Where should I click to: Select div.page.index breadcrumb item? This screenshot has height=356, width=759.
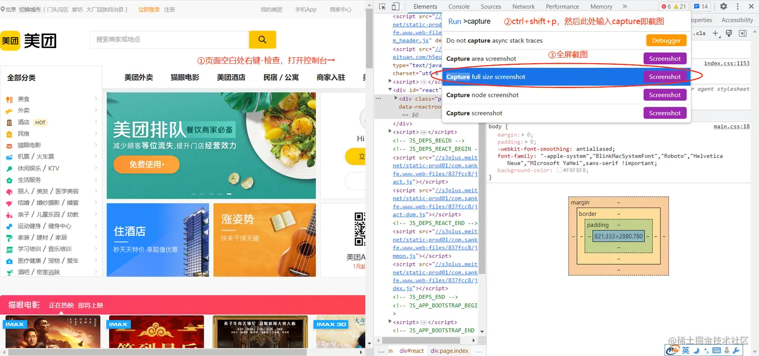point(449,350)
